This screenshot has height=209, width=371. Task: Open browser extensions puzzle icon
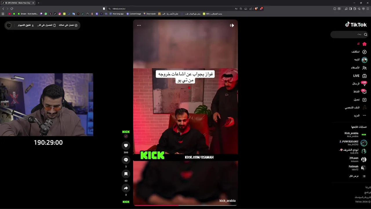(x=335, y=9)
